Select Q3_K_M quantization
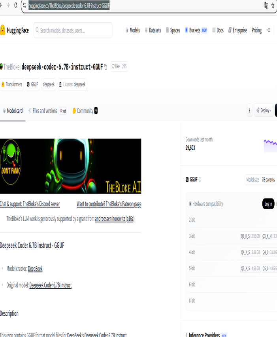The height and width of the screenshot is (337, 277). (269, 236)
